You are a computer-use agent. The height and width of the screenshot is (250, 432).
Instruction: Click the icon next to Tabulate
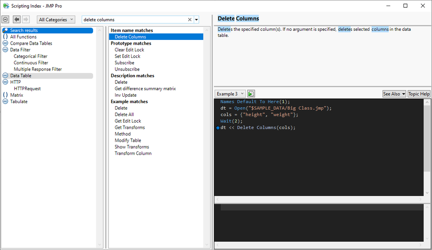pyautogui.click(x=5, y=101)
